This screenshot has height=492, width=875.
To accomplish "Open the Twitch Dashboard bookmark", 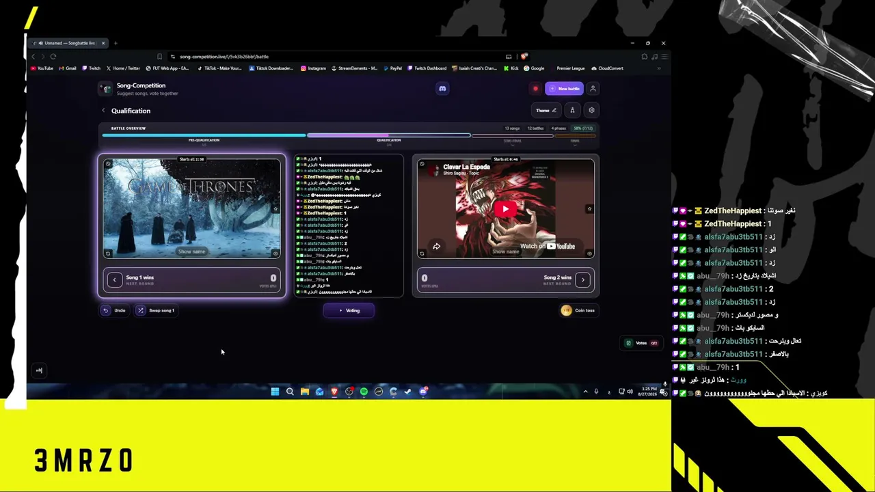I will [x=427, y=68].
